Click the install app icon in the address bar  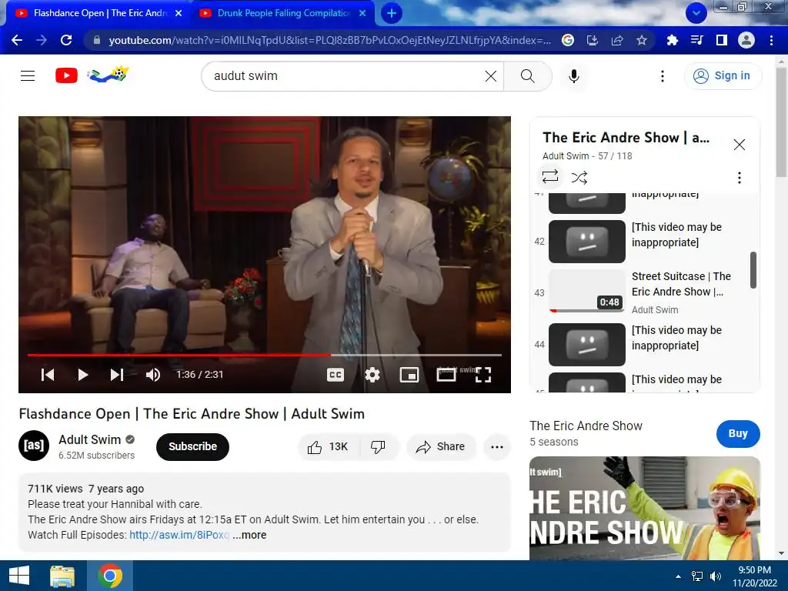pos(593,40)
